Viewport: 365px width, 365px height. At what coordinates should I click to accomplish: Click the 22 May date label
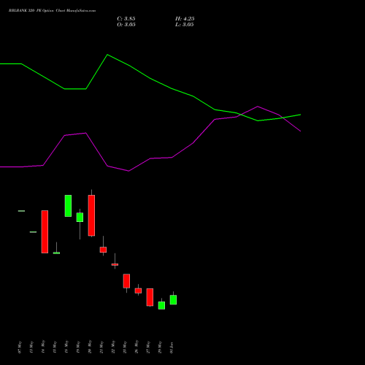tap(113, 347)
